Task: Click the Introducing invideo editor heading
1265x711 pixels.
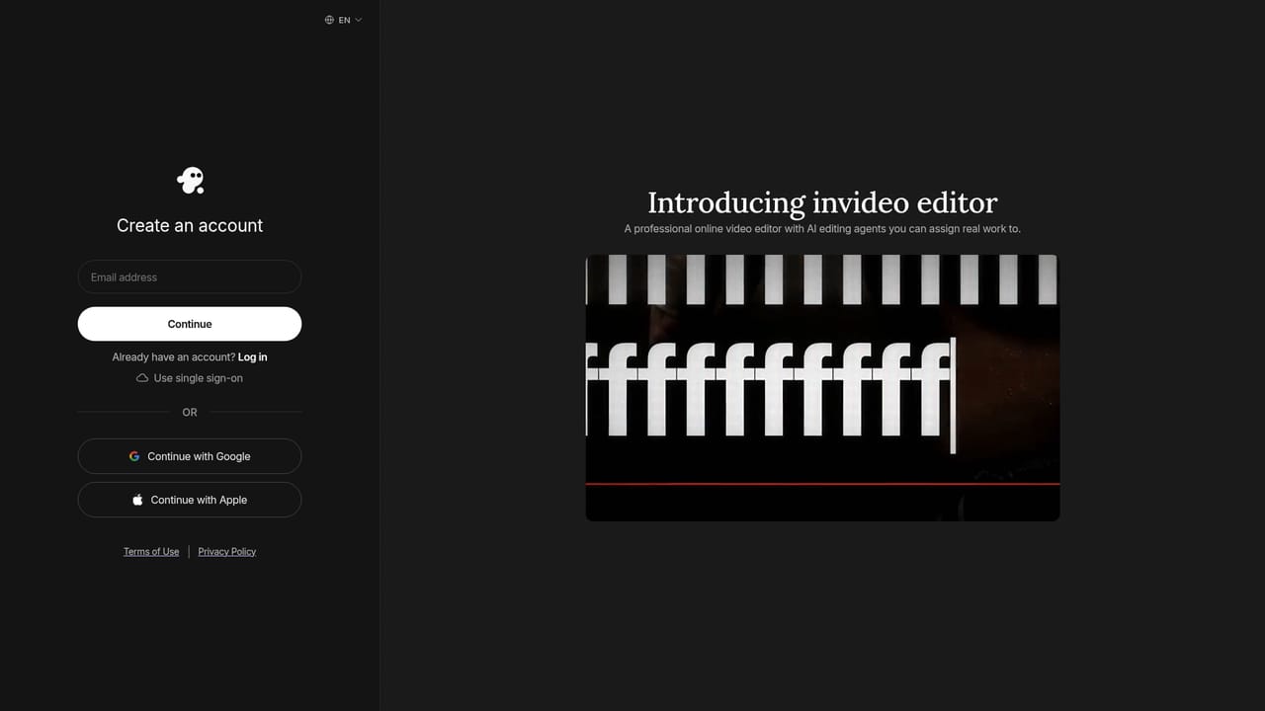Action: pos(822,202)
